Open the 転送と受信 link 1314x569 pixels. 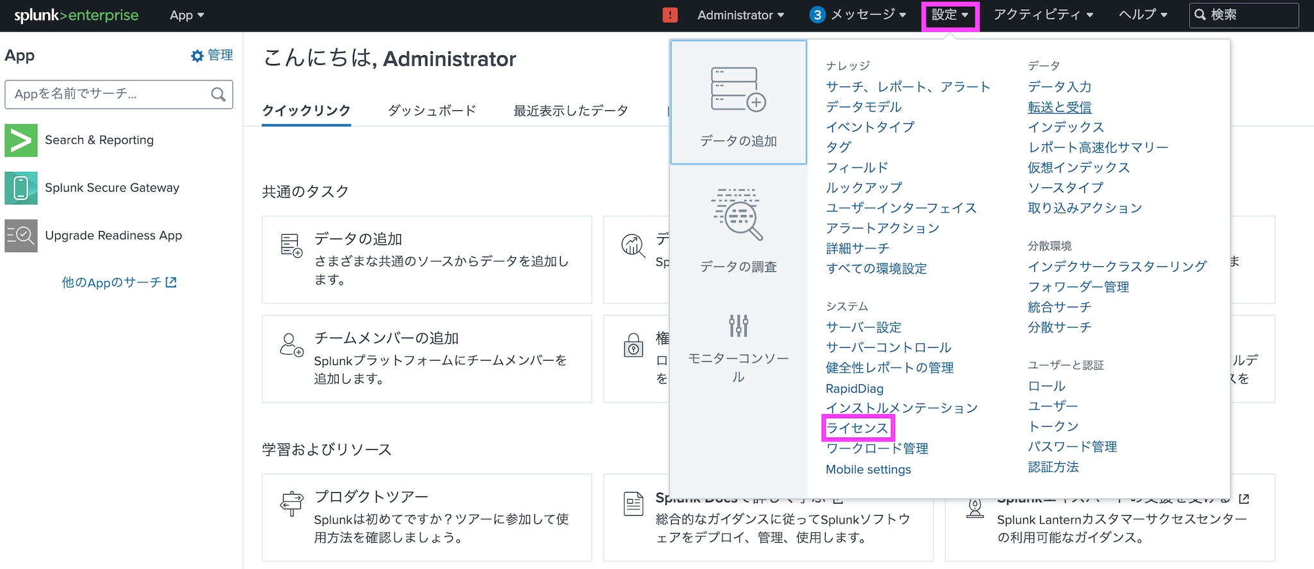(x=1059, y=107)
